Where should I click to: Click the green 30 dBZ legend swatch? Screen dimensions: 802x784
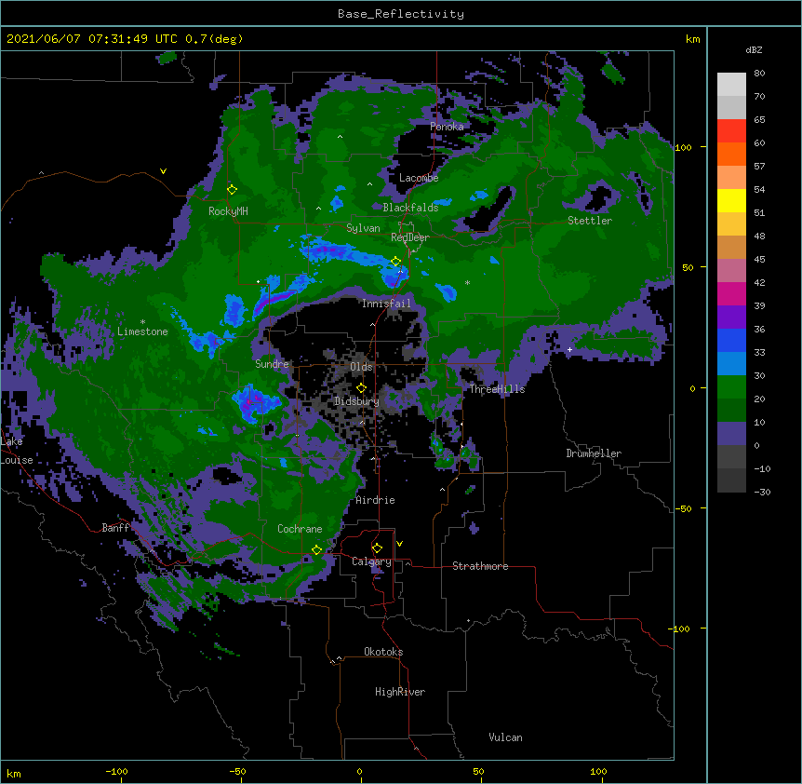[731, 387]
